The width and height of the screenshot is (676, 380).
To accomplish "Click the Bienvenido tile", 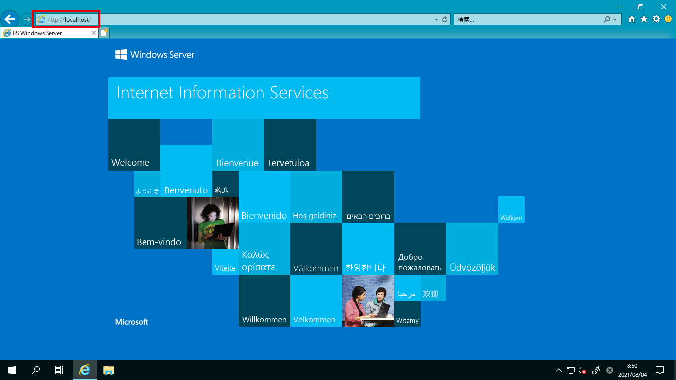I will (x=264, y=196).
